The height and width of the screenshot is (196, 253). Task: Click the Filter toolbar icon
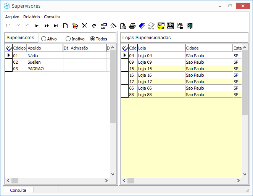tap(161, 26)
